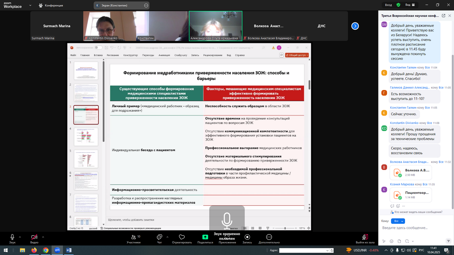Open the Рецензирование ribbon tab
454x255 pixels.
(213, 55)
